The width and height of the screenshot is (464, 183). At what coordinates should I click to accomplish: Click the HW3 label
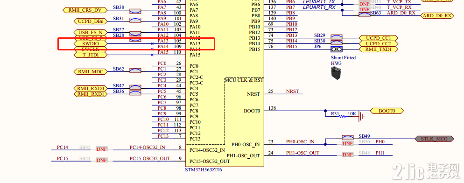click(x=336, y=63)
